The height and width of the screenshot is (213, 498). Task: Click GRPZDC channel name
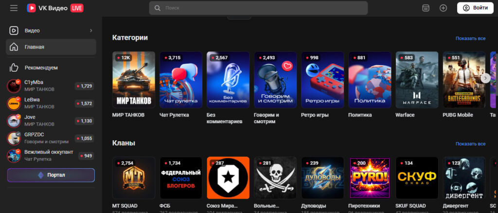coord(34,135)
